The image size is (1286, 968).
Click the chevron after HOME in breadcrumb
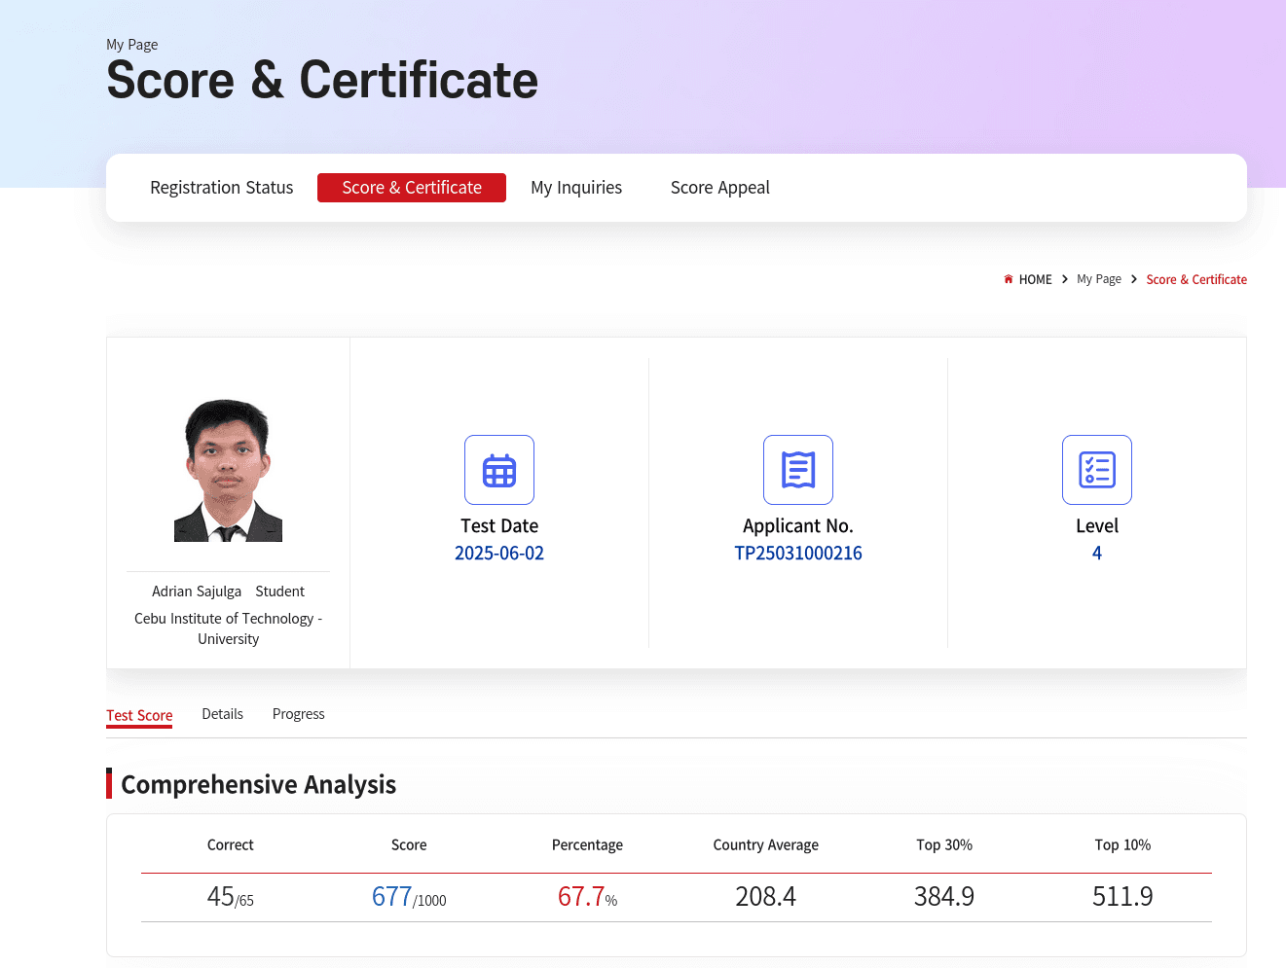[1064, 279]
